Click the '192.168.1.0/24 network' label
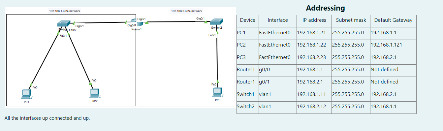The width and height of the screenshot is (443, 131). point(65,11)
